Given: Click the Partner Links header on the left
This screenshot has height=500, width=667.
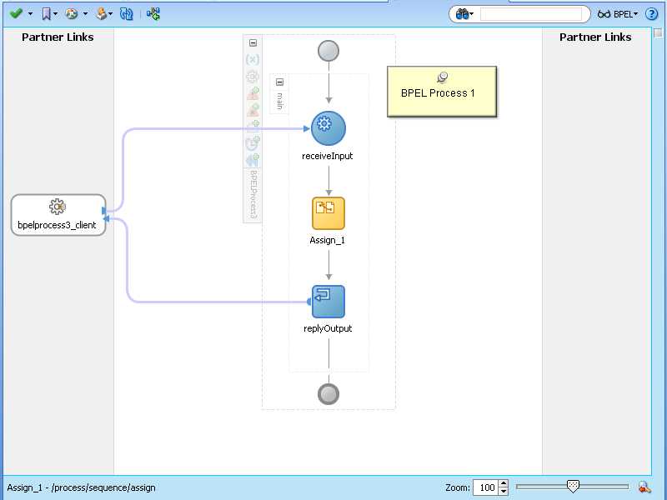Looking at the screenshot, I should [x=58, y=37].
